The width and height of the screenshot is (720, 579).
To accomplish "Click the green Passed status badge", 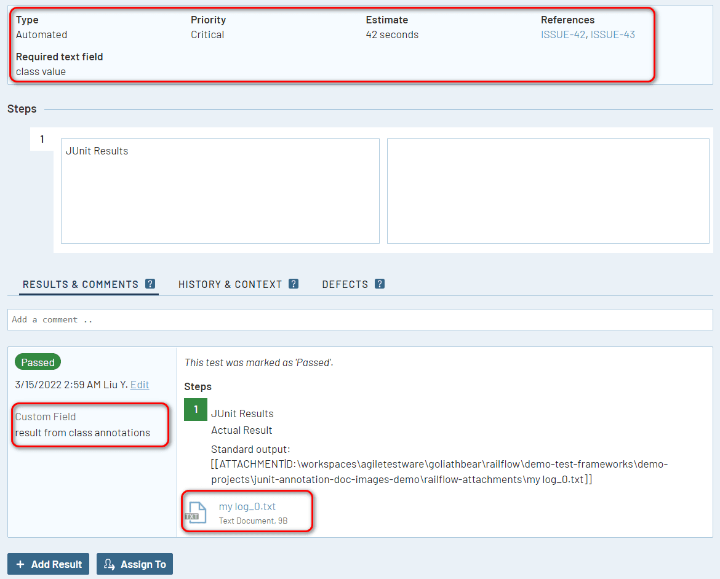I will click(38, 362).
